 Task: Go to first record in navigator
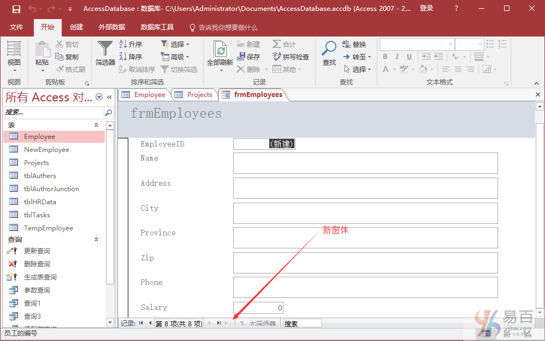[x=141, y=323]
